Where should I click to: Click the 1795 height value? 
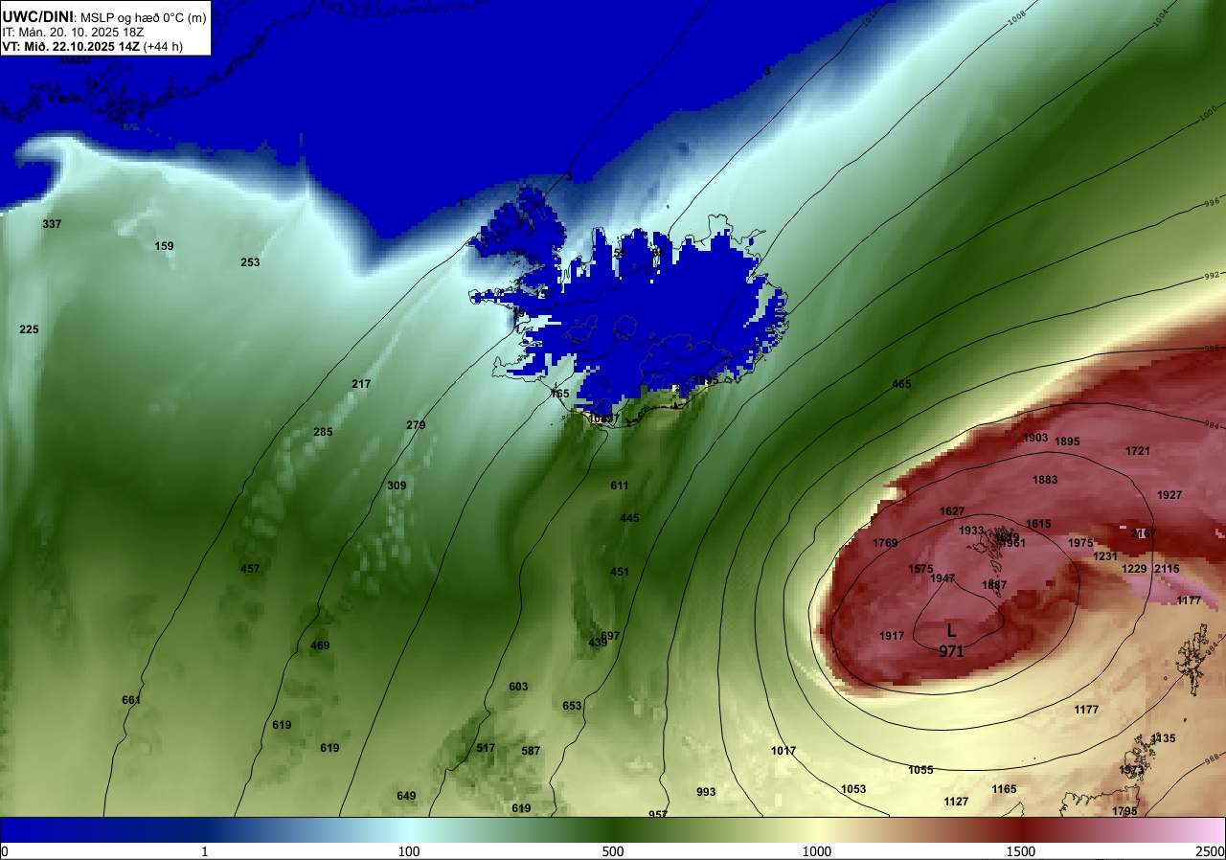click(1124, 811)
